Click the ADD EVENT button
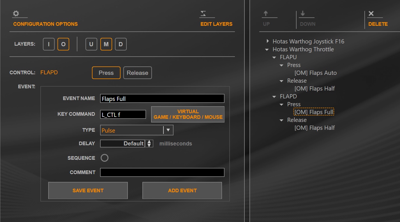Image resolution: width=400 pixels, height=222 pixels. click(182, 191)
